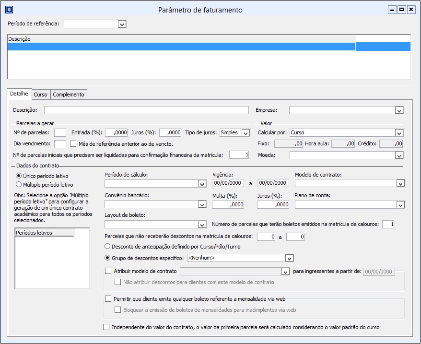Open the Moeda dropdown
421x344 pixels.
[400, 155]
